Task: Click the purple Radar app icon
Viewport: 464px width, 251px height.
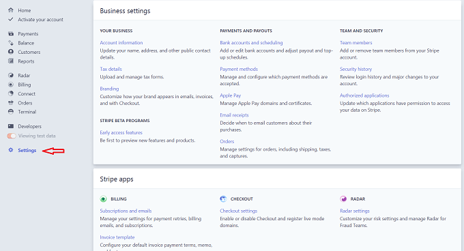Action: [x=343, y=198]
